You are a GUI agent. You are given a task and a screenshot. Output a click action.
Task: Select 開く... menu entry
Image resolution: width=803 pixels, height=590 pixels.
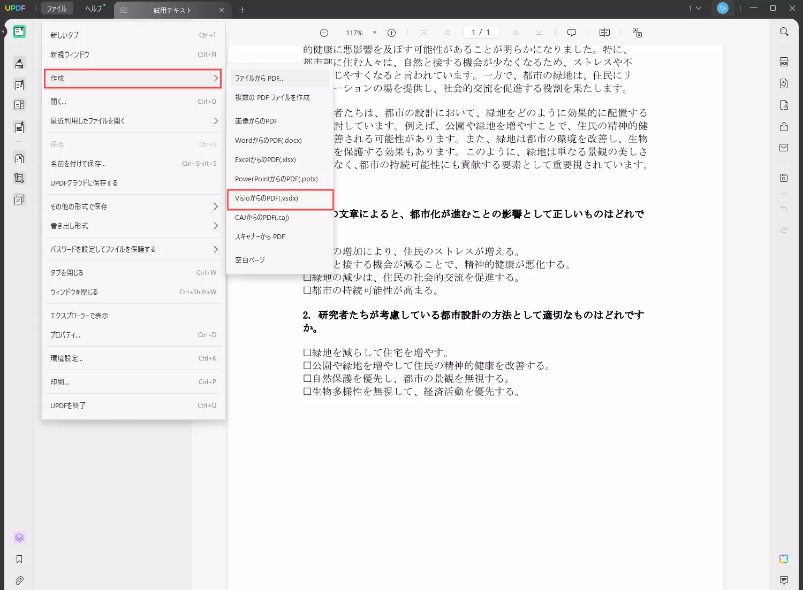(134, 102)
